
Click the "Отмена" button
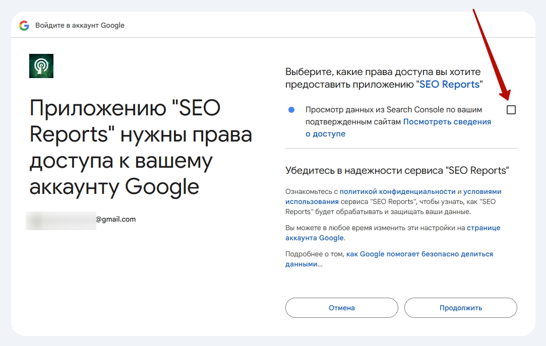pos(342,307)
